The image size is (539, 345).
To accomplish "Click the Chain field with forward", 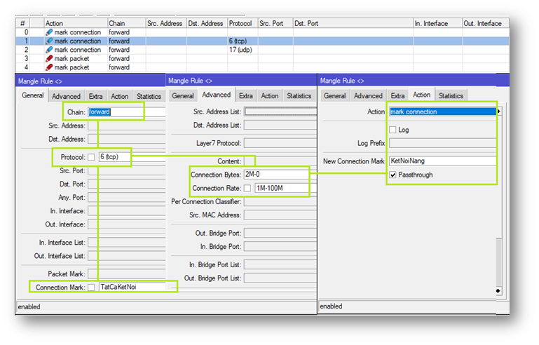I will pyautogui.click(x=126, y=112).
